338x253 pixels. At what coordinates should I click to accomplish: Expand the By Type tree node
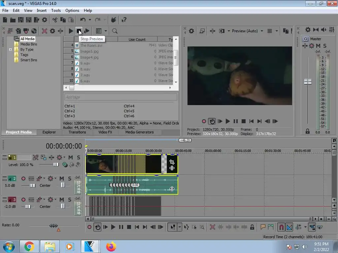[10, 49]
